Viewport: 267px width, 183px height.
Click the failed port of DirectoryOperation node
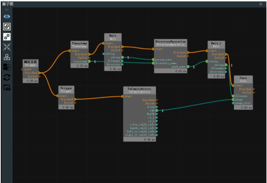click(x=188, y=56)
